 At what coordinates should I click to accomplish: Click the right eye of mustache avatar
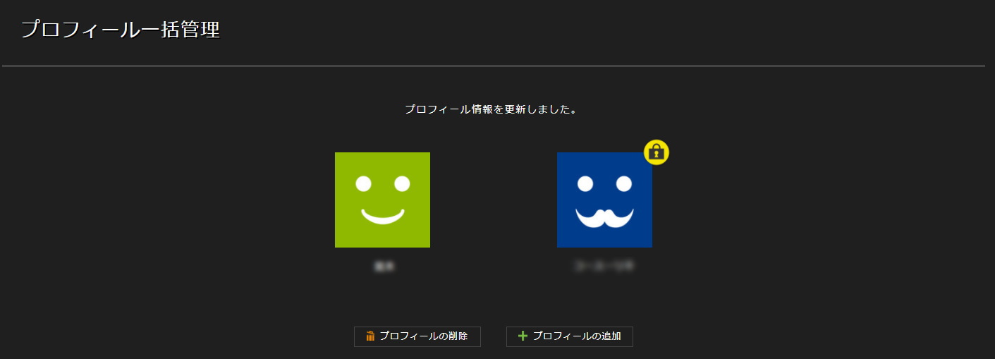(624, 184)
